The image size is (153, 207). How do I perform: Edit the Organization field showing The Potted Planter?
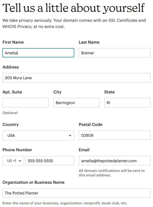coord(76,193)
